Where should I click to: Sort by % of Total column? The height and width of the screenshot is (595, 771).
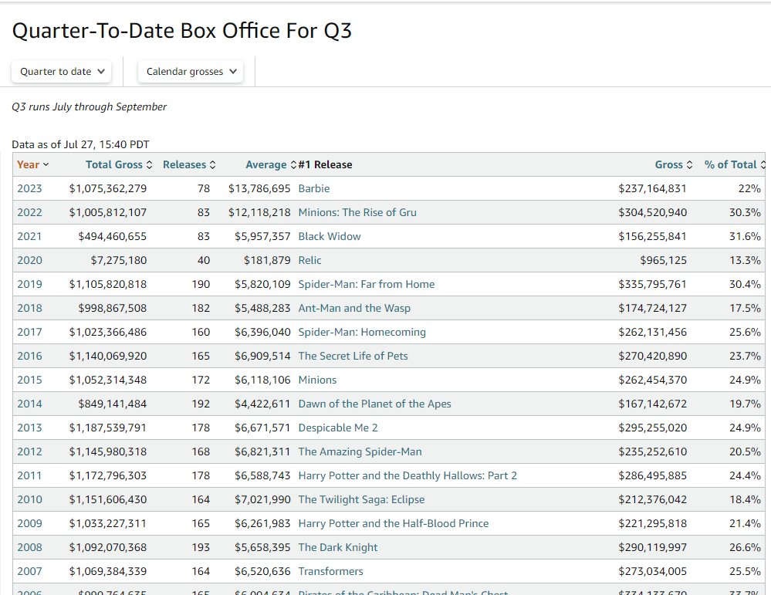(x=735, y=164)
